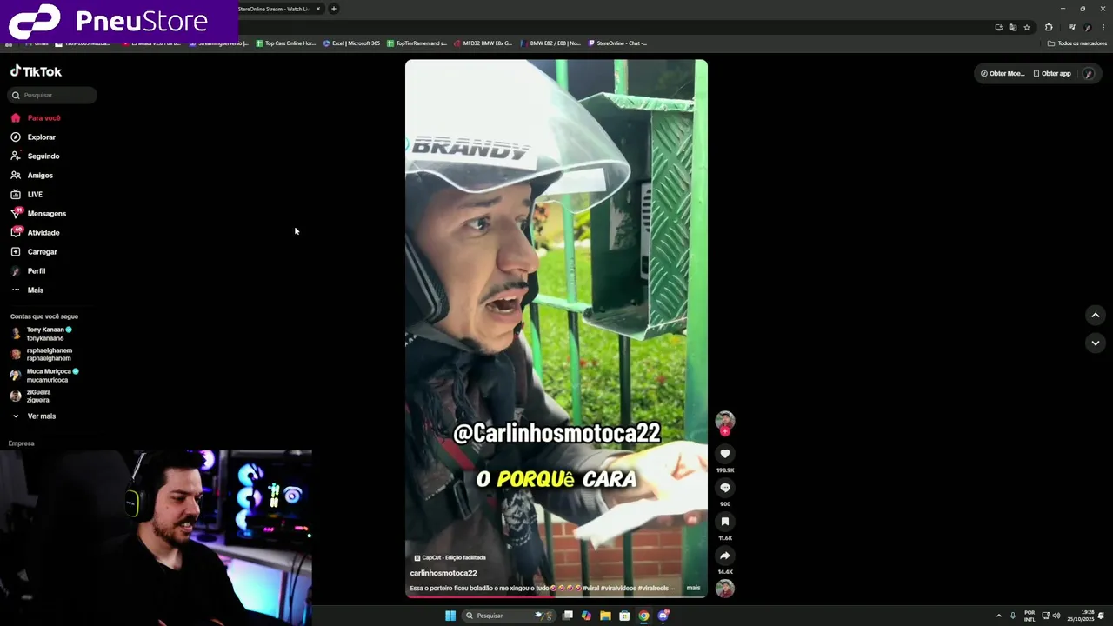Go to the Seguindo feed
The height and width of the screenshot is (626, 1113).
tap(36, 156)
